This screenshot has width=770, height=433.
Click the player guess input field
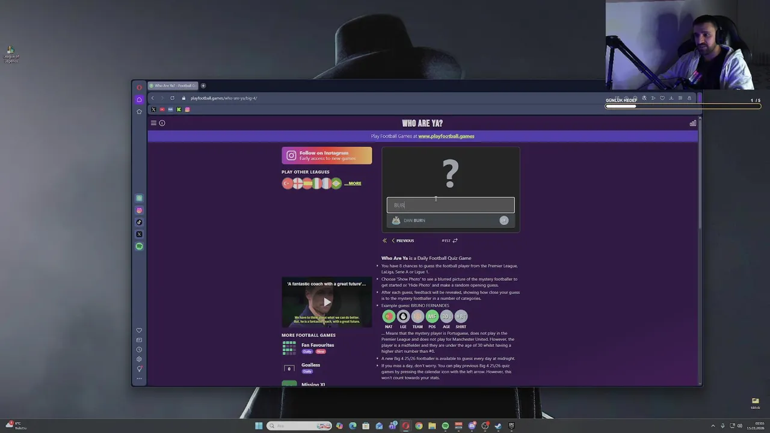click(x=451, y=205)
